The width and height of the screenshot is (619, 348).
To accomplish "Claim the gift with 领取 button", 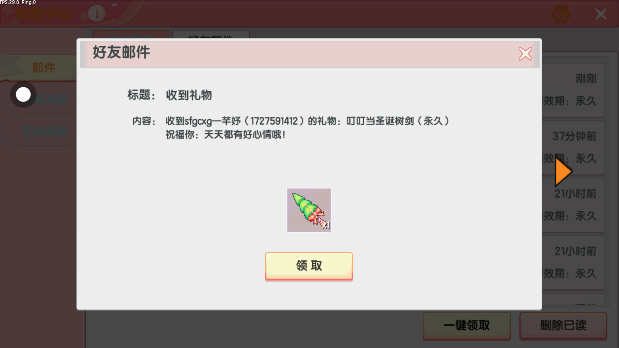I will 309,266.
